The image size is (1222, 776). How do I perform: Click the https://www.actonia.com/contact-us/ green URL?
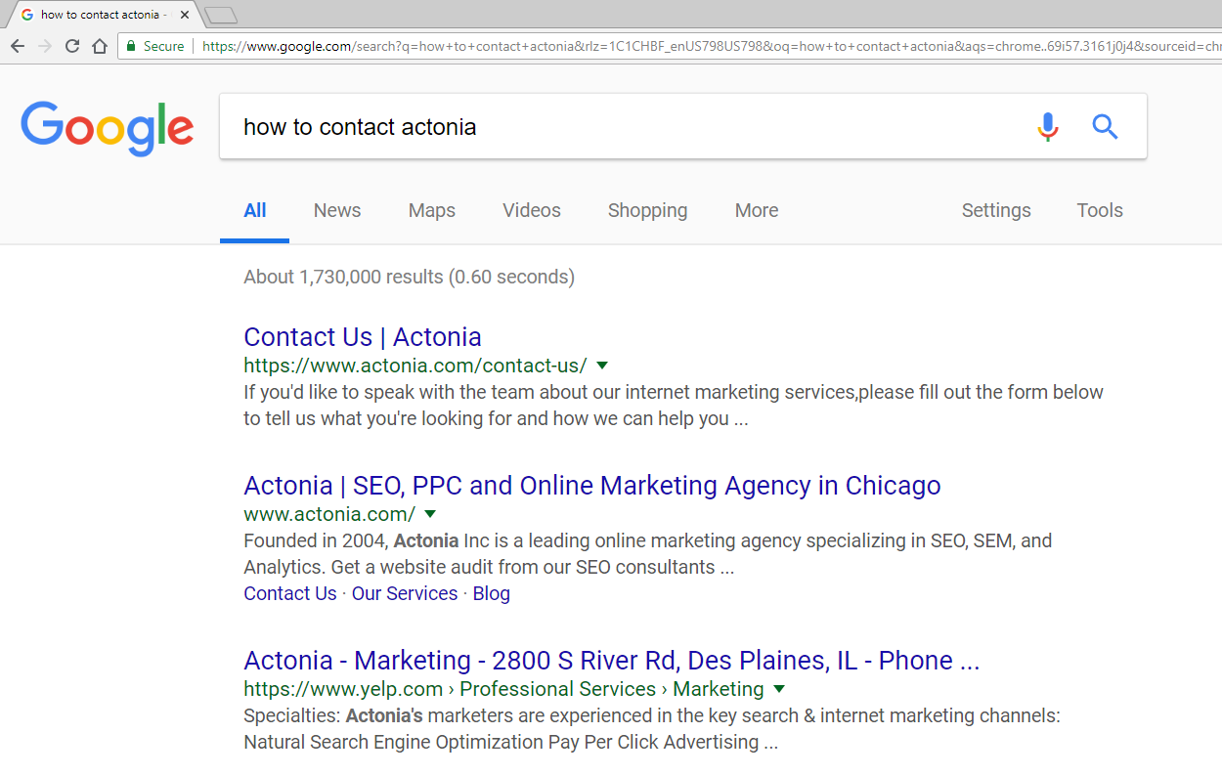415,366
